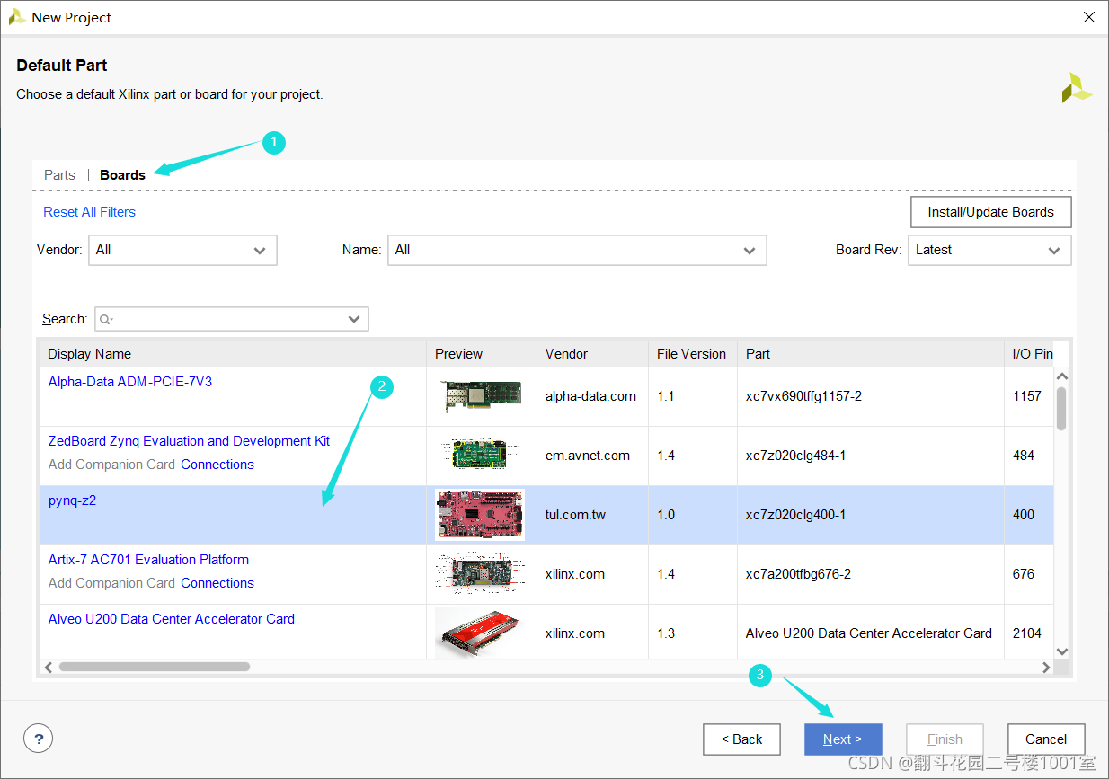Go back with the Back button
1109x779 pixels.
(741, 739)
